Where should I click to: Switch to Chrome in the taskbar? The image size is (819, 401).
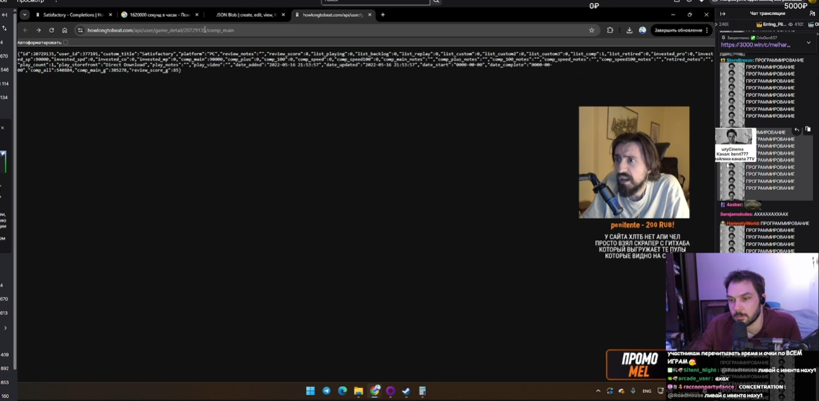click(374, 391)
